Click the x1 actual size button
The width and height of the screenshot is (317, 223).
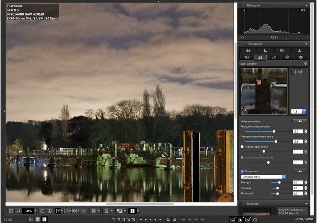[18, 211]
